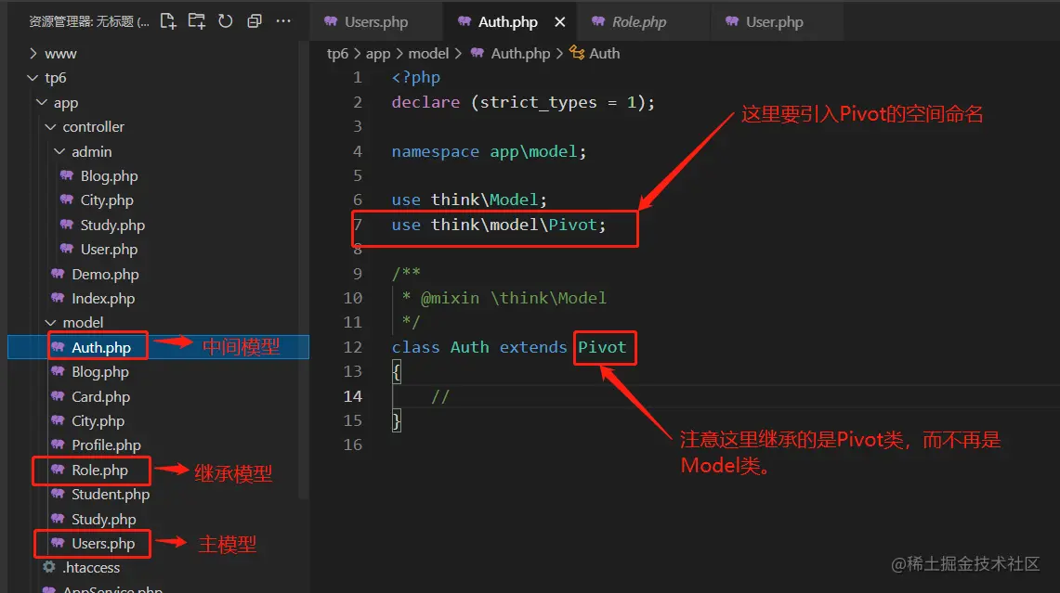Screen dimensions: 1060x593
Task: Click Auth.php in the breadcrumb path
Action: tap(520, 53)
